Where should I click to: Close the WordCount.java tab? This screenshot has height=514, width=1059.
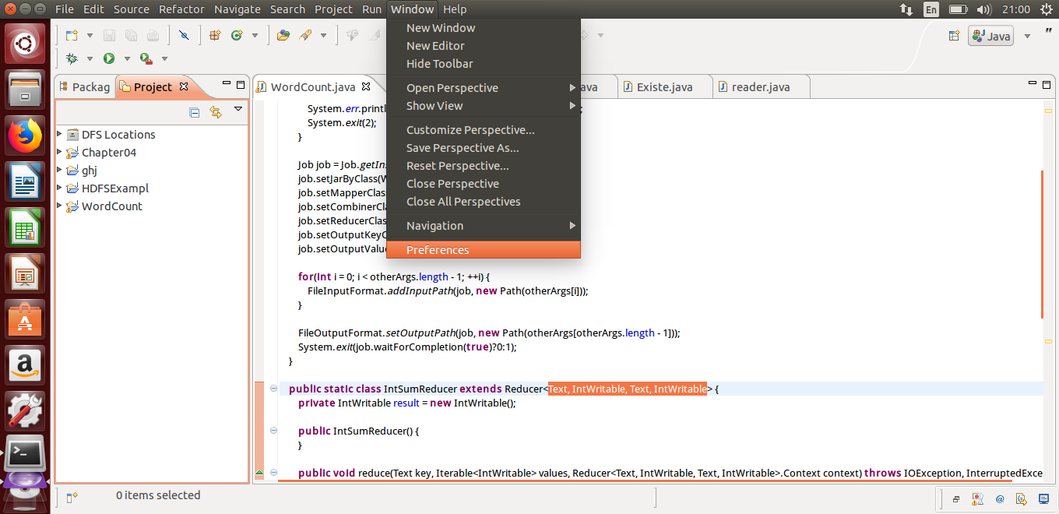pyautogui.click(x=367, y=85)
